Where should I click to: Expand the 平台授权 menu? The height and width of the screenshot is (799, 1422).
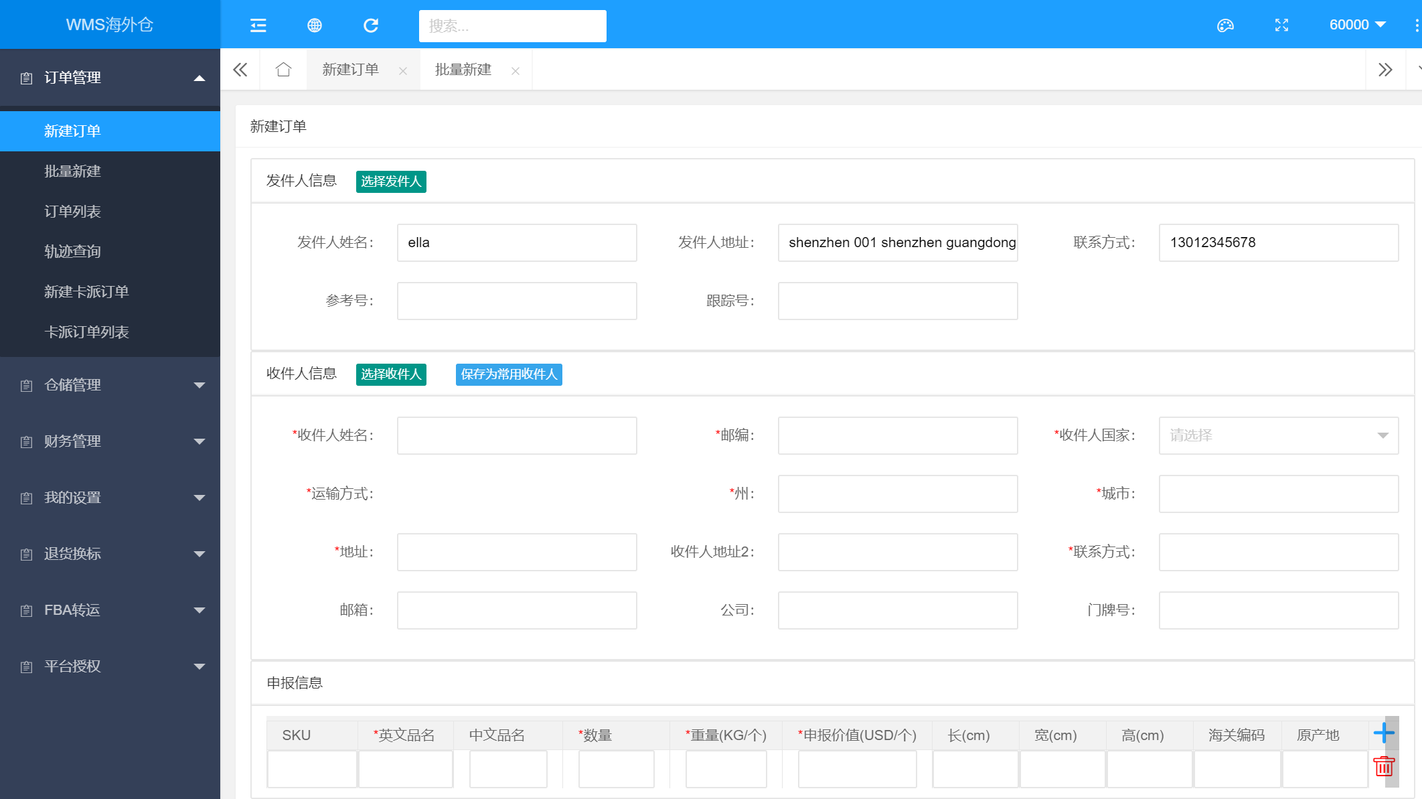click(x=199, y=666)
